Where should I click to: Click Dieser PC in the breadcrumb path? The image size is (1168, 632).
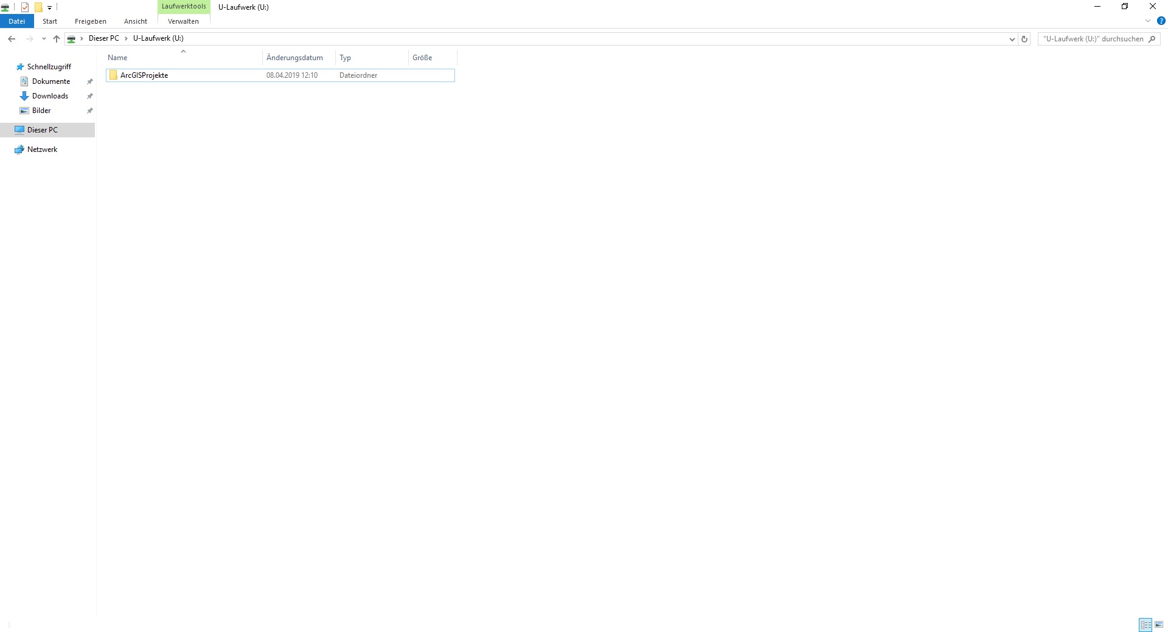pos(103,38)
